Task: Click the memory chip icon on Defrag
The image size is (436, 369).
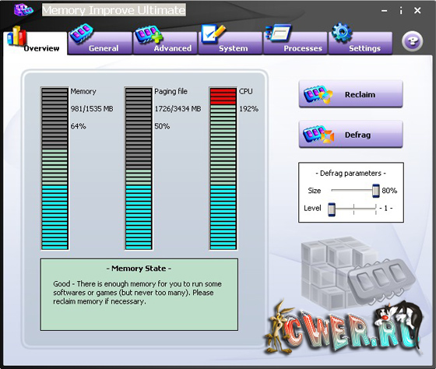Action: coord(318,135)
